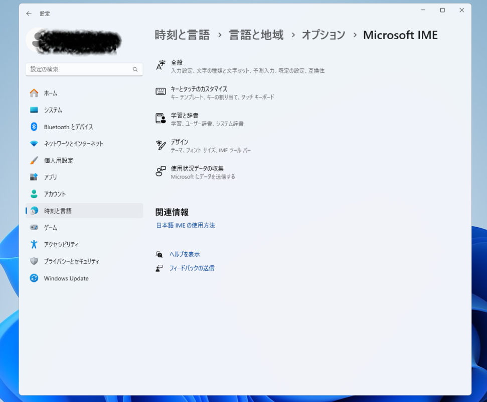The height and width of the screenshot is (402, 487).
Task: Select プライバシーとセキュリティ in the sidebar
Action: [84, 261]
